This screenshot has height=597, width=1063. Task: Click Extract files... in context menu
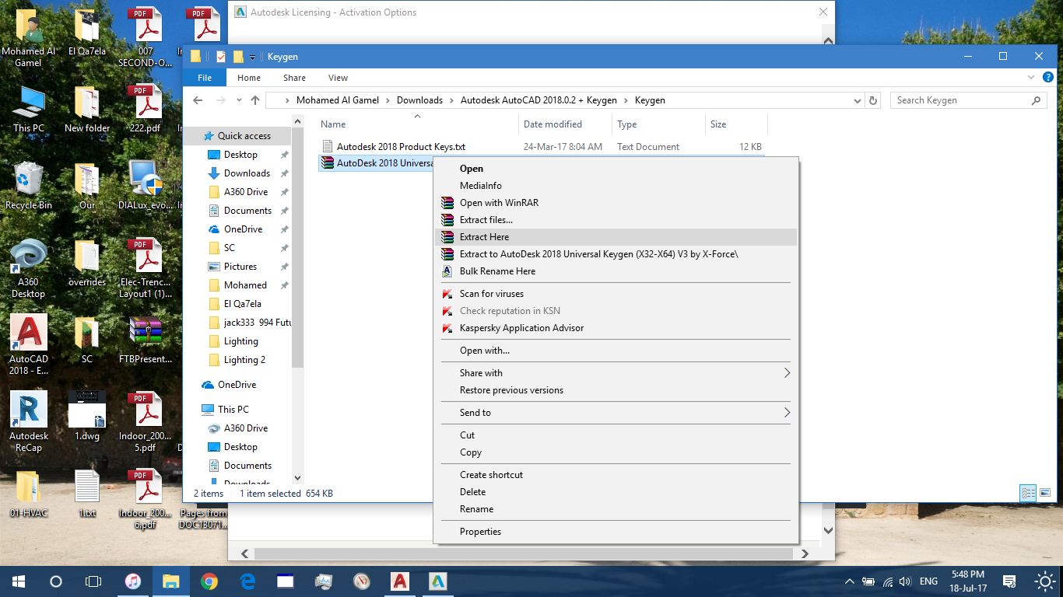(x=616, y=220)
